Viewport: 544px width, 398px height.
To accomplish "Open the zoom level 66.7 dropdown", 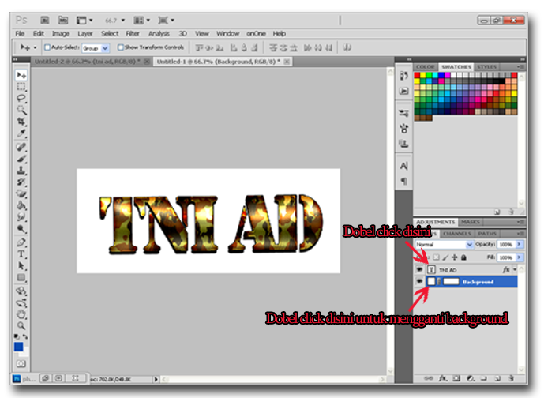I will (123, 21).
